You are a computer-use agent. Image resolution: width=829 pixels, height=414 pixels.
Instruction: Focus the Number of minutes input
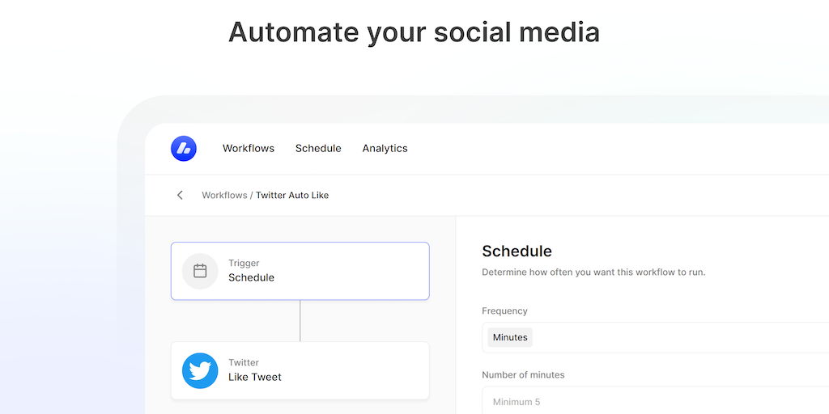pos(656,401)
